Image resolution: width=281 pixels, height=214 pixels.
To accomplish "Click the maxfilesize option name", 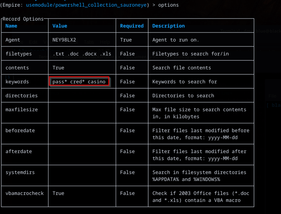I will pos(22,109).
